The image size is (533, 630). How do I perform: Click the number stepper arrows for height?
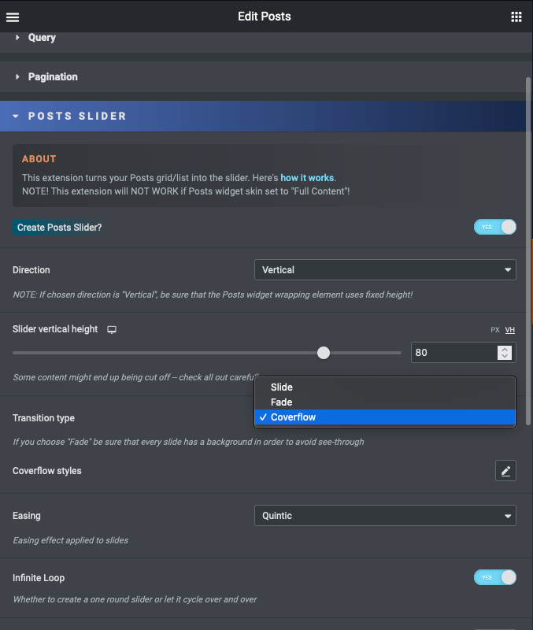505,353
